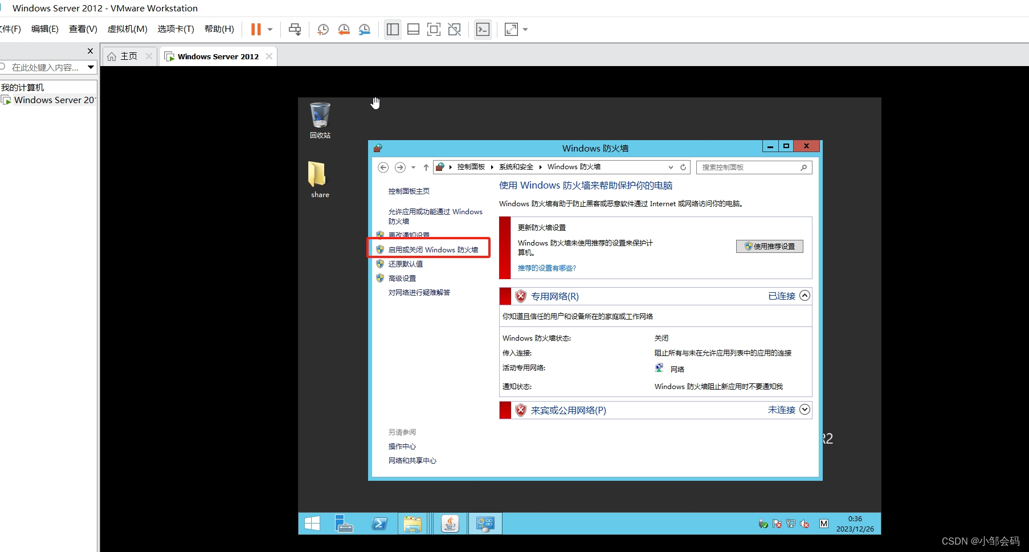This screenshot has width=1029, height=552.
Task: Open the recent locations dropdown
Action: [x=413, y=167]
